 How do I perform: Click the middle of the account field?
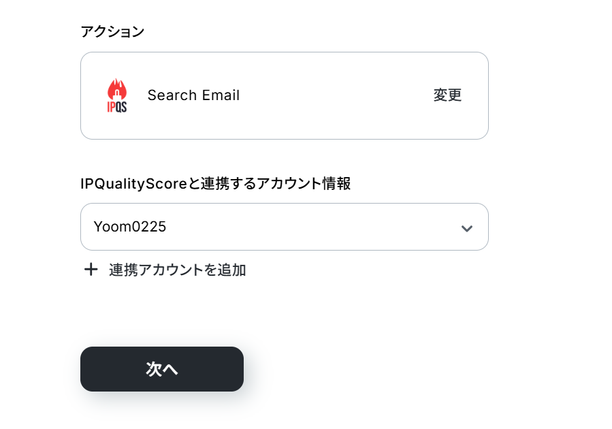tap(284, 227)
